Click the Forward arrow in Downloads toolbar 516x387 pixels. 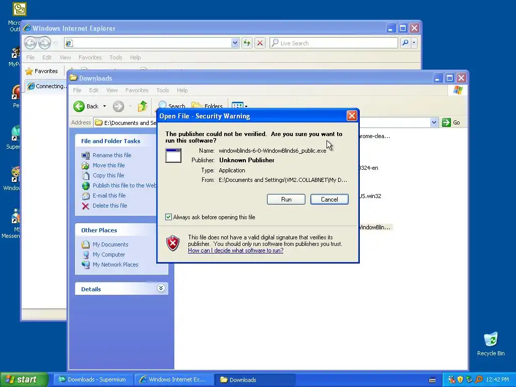click(118, 106)
